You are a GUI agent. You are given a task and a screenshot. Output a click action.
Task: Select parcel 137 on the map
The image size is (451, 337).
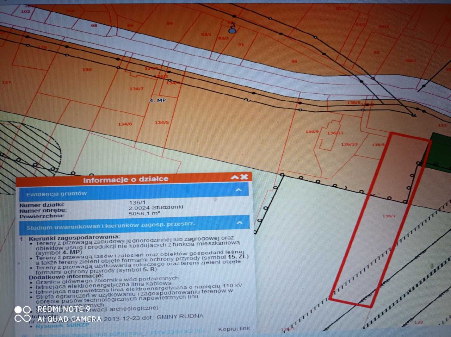[x=442, y=126]
